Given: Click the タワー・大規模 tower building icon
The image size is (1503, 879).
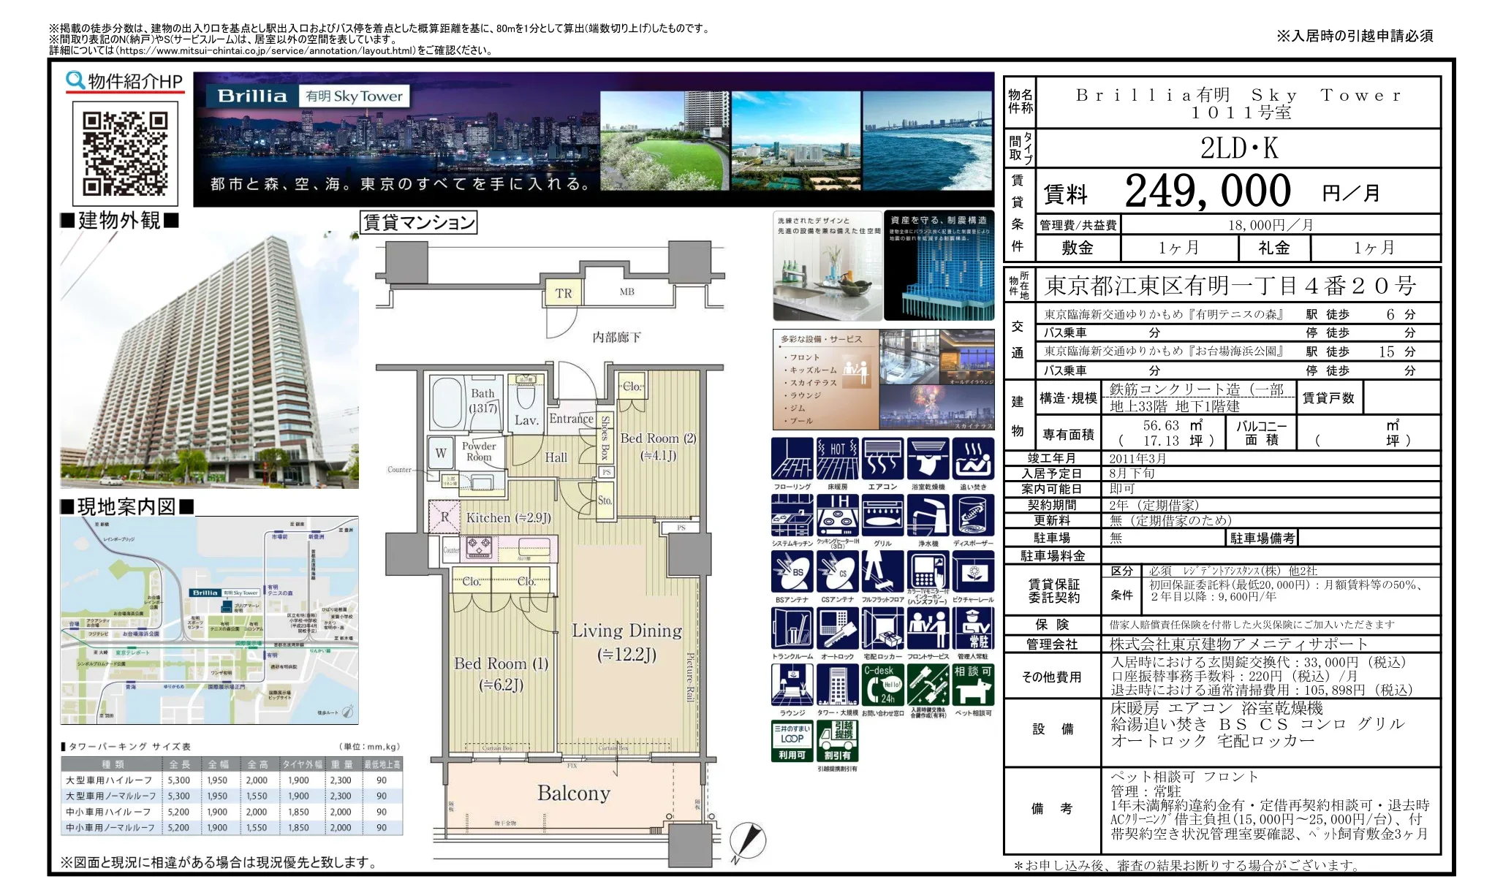Looking at the screenshot, I should coord(838,685).
